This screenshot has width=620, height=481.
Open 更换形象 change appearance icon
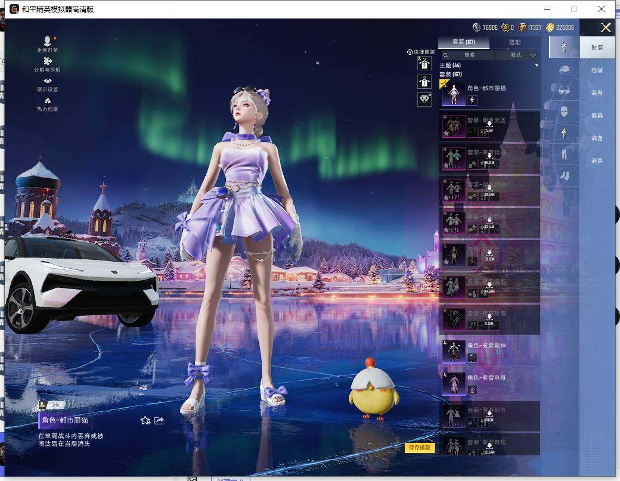[x=48, y=41]
